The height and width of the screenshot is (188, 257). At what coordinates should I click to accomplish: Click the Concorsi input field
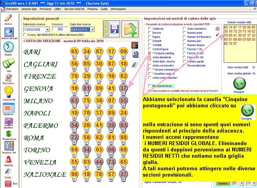(60, 29)
